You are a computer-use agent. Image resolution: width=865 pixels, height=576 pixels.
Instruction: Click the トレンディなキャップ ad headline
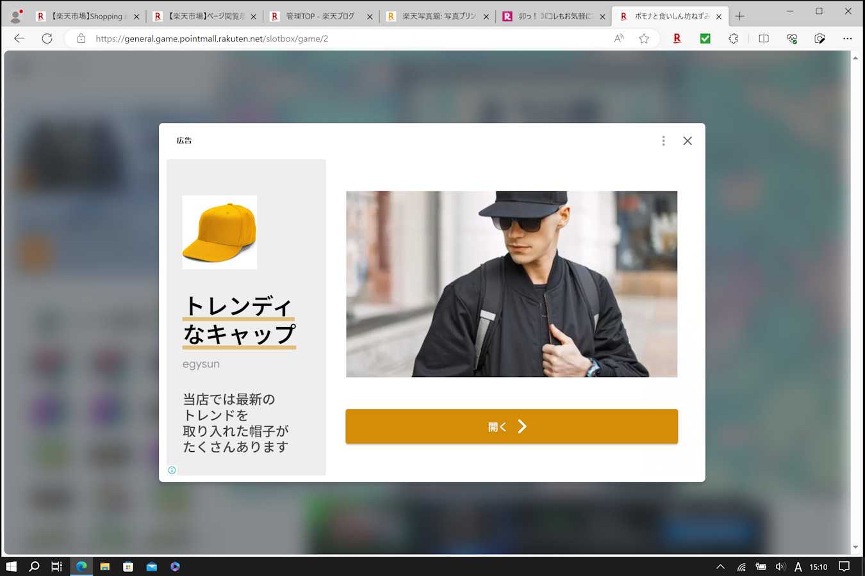point(239,320)
